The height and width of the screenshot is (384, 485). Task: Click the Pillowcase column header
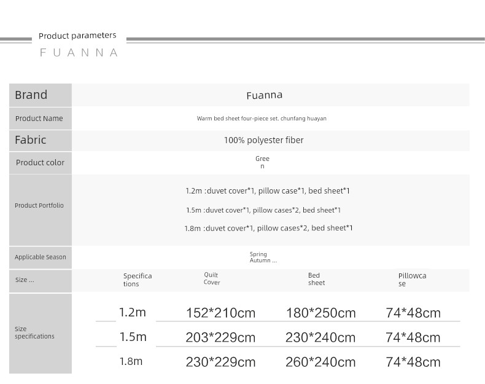412,280
